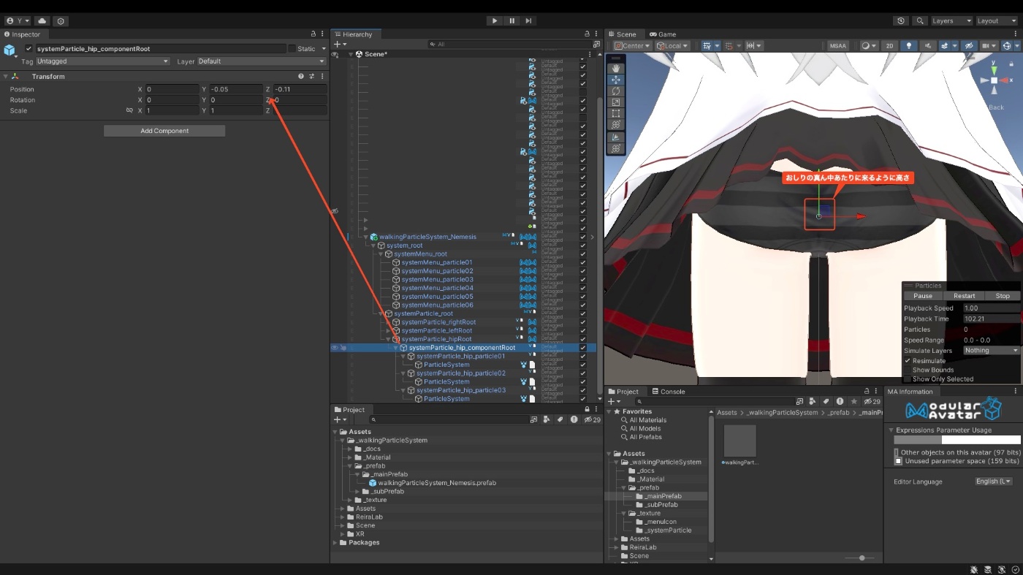
Task: Restart the particle simulation
Action: pyautogui.click(x=964, y=296)
